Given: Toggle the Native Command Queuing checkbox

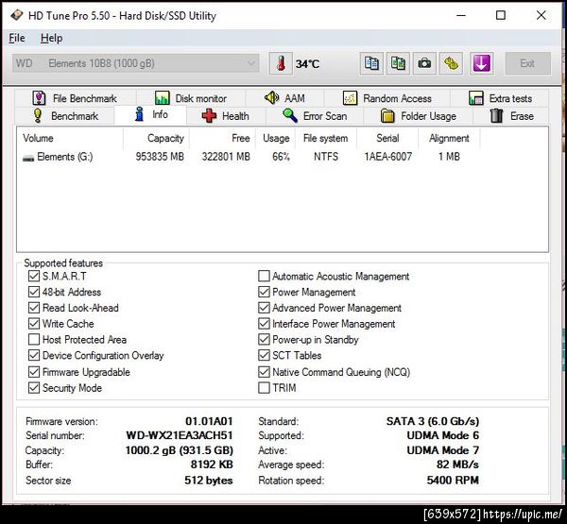Looking at the screenshot, I should point(264,372).
